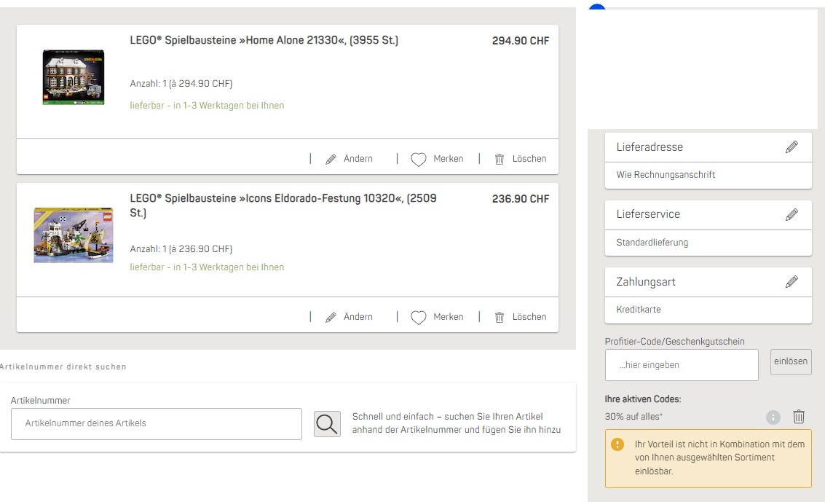Click the magnifier search button for Artikelnummer

click(327, 424)
